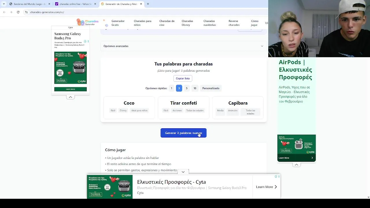Click the Ideal para niños tag

pyautogui.click(x=139, y=110)
